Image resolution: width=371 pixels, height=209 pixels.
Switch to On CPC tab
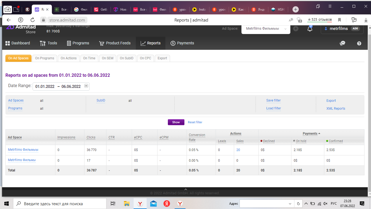[146, 58]
